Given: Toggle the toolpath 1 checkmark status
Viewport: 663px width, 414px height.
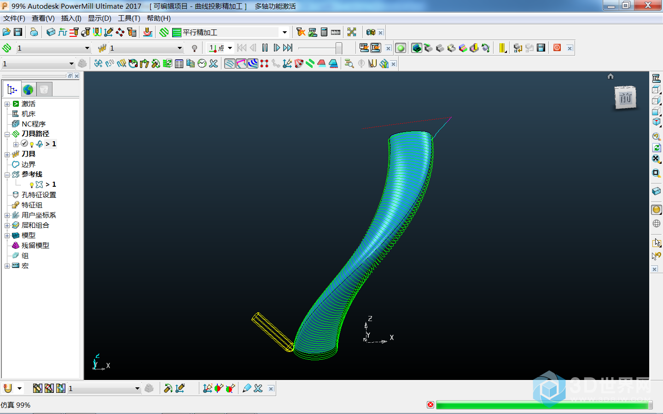Looking at the screenshot, I should [x=24, y=144].
